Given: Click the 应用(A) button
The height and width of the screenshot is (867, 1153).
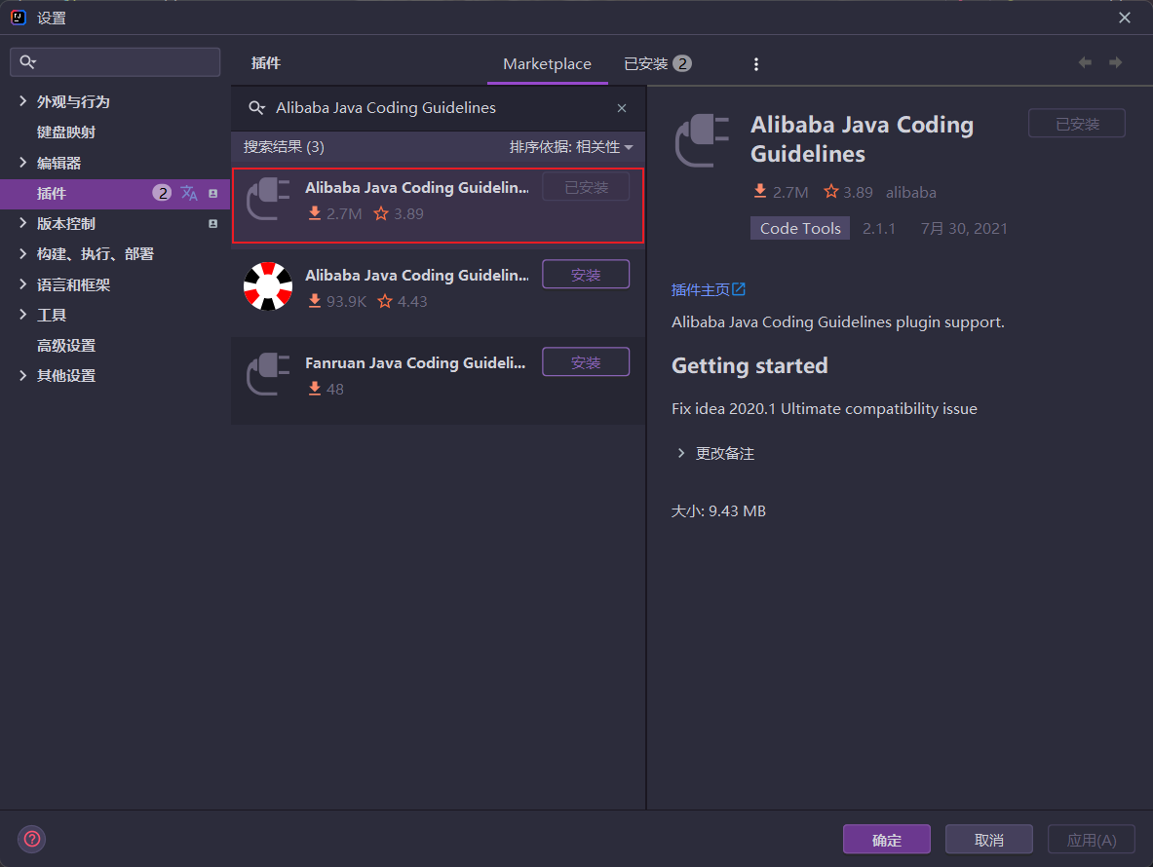Looking at the screenshot, I should click(x=1092, y=839).
